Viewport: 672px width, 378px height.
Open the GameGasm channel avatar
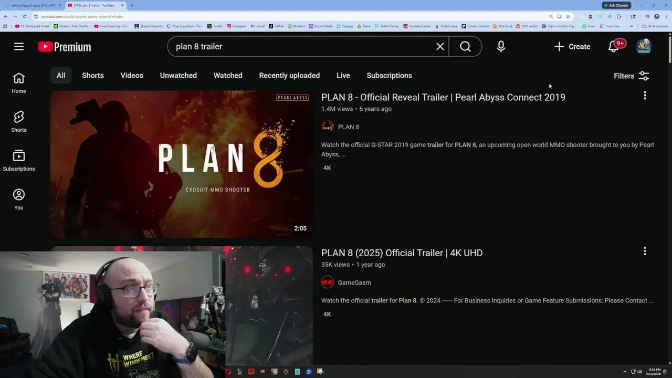click(x=328, y=282)
